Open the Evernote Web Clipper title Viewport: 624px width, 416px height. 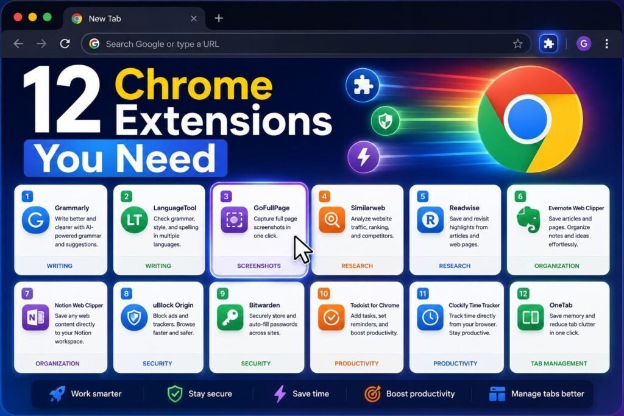pyautogui.click(x=576, y=208)
